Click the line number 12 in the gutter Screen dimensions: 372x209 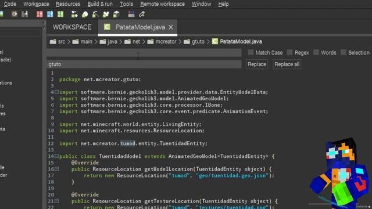pyautogui.click(x=51, y=143)
